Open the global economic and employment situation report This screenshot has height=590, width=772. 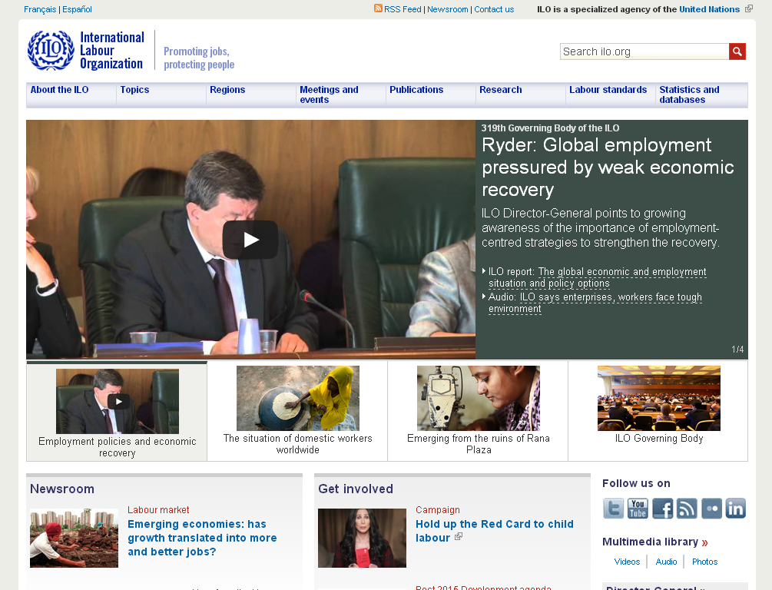(598, 277)
